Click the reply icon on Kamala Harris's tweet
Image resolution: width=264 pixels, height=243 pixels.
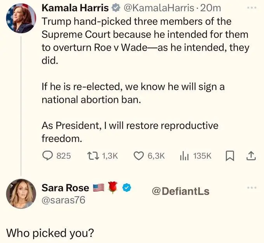(x=47, y=156)
